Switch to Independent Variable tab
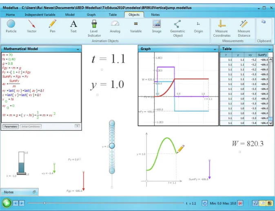The width and height of the screenshot is (275, 211). pyautogui.click(x=40, y=15)
